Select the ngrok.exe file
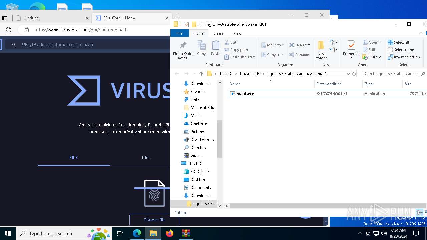Screen dimensions: 427x240 pyautogui.click(x=245, y=94)
